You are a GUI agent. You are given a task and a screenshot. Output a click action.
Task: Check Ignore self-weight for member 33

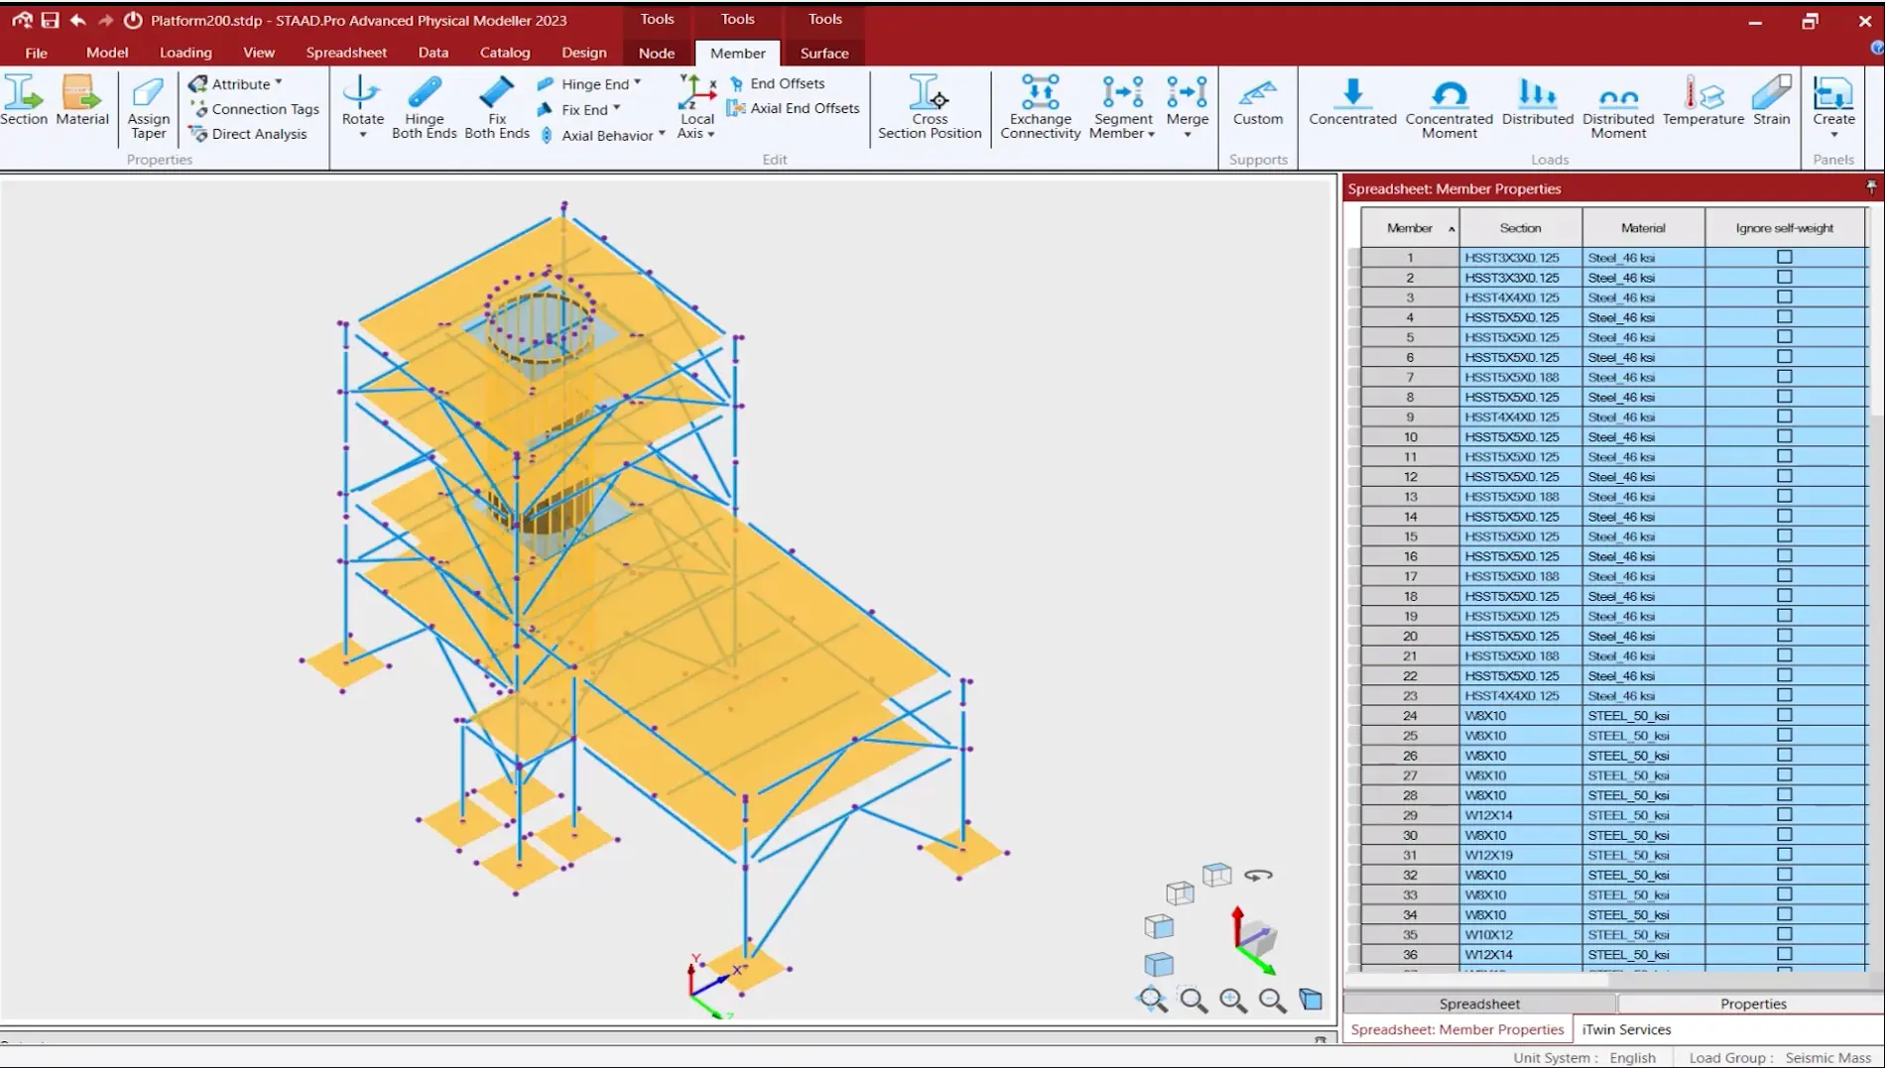(1785, 894)
